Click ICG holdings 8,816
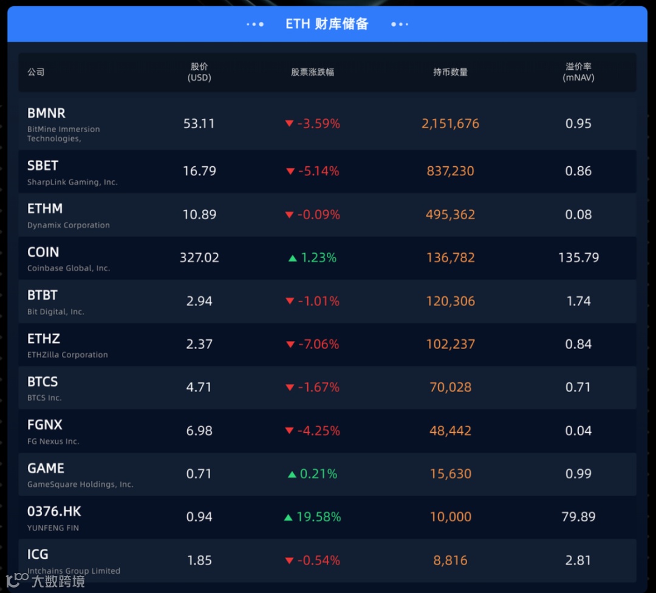The width and height of the screenshot is (656, 593). point(450,560)
